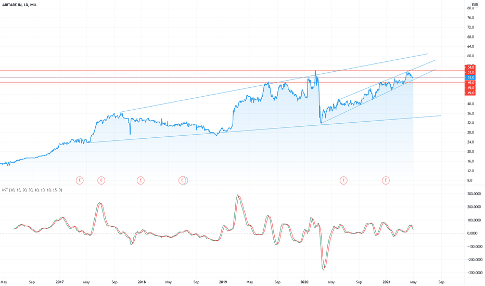Select the earnings E marker near 2021
The width and height of the screenshot is (485, 286).
[x=386, y=180]
